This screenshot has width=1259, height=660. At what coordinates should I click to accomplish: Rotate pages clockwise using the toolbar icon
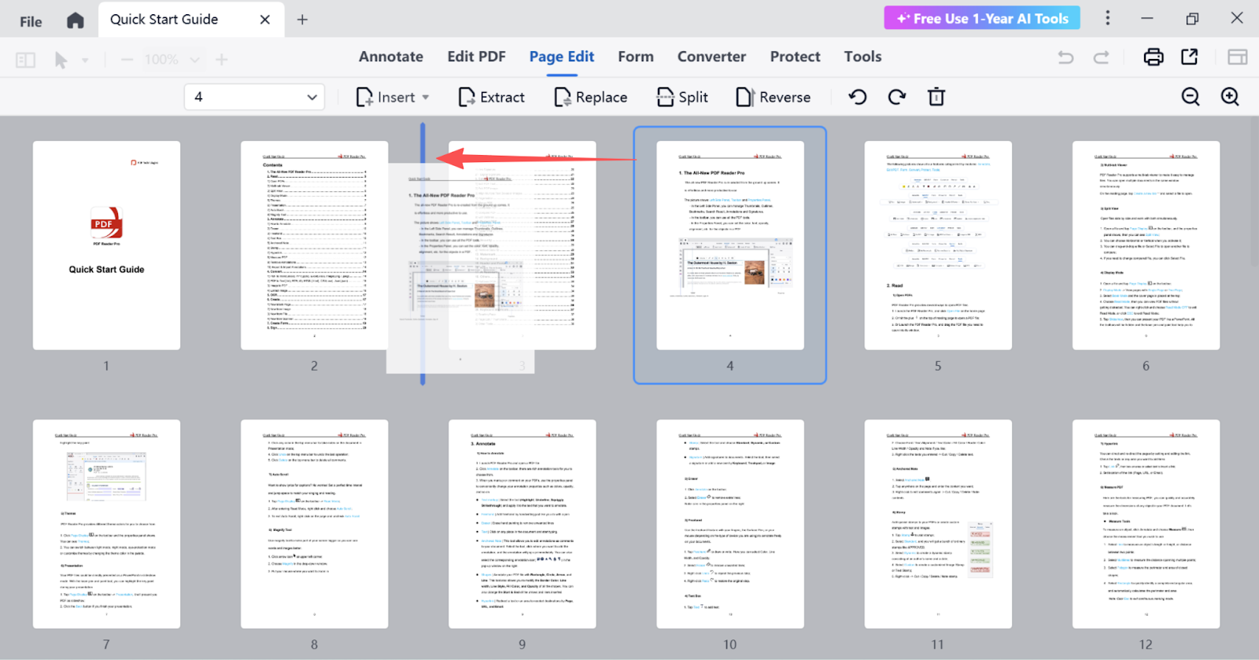897,97
